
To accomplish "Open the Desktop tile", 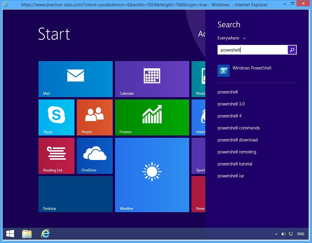I will pos(75,194).
